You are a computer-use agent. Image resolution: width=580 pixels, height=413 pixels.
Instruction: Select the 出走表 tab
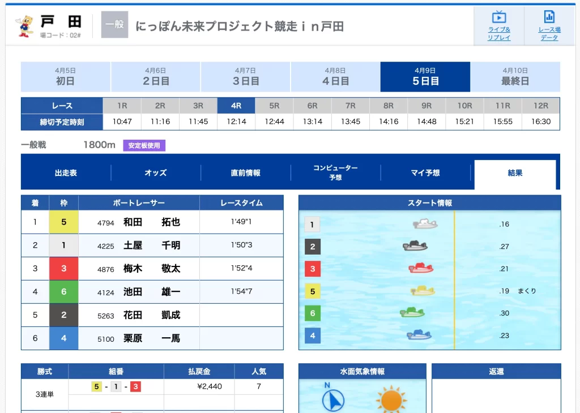(66, 173)
